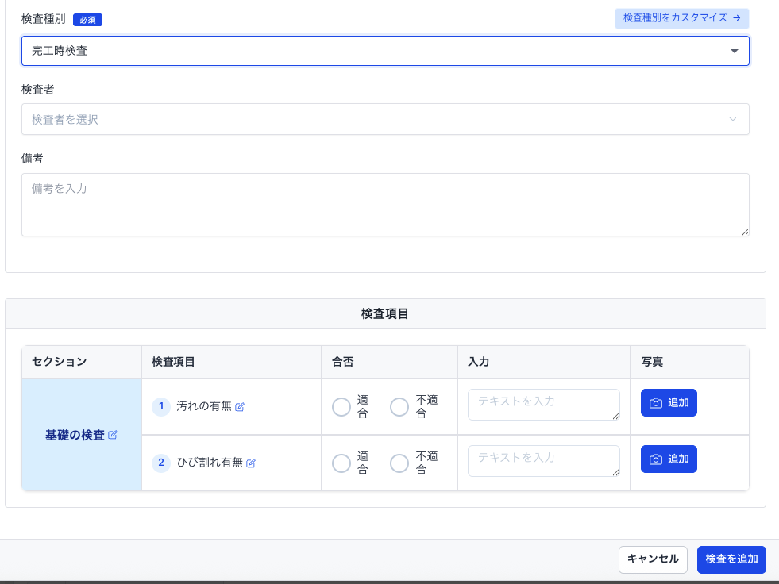
Task: Focus the 備考 text area
Action: pyautogui.click(x=385, y=205)
